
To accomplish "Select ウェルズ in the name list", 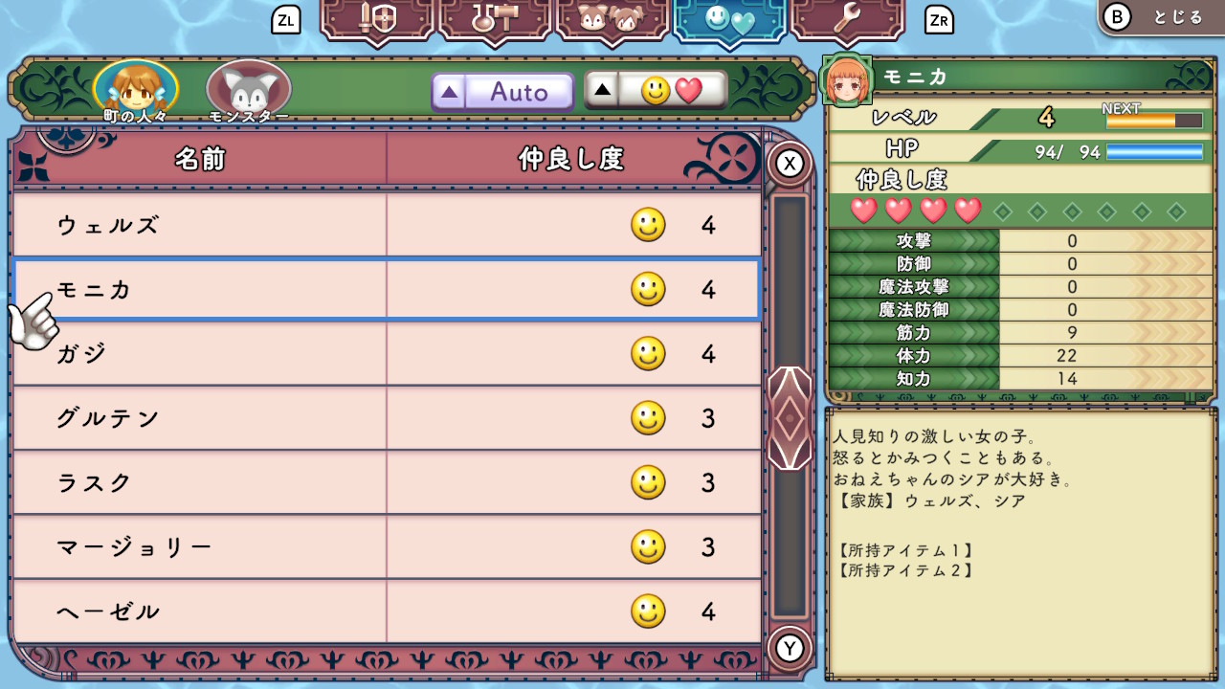I will tap(387, 226).
